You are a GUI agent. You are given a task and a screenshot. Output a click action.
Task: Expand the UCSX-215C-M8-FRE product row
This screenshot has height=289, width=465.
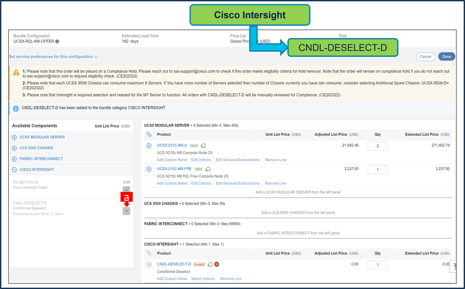(x=149, y=169)
